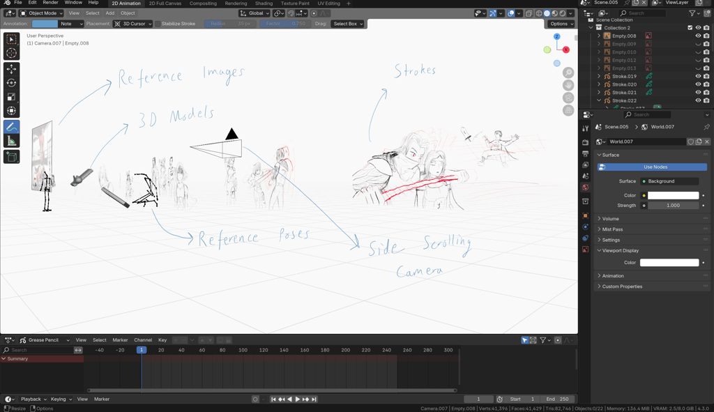Toggle X-ray display in viewport header

(529, 13)
